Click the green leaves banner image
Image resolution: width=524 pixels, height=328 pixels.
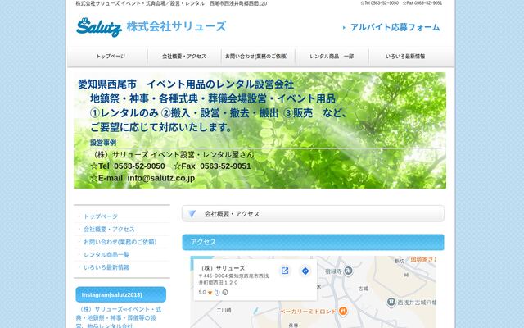tap(260, 130)
